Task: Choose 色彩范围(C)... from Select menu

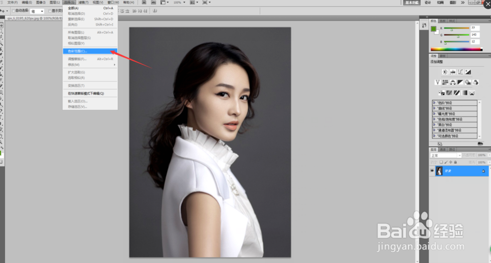Action: pyautogui.click(x=90, y=51)
